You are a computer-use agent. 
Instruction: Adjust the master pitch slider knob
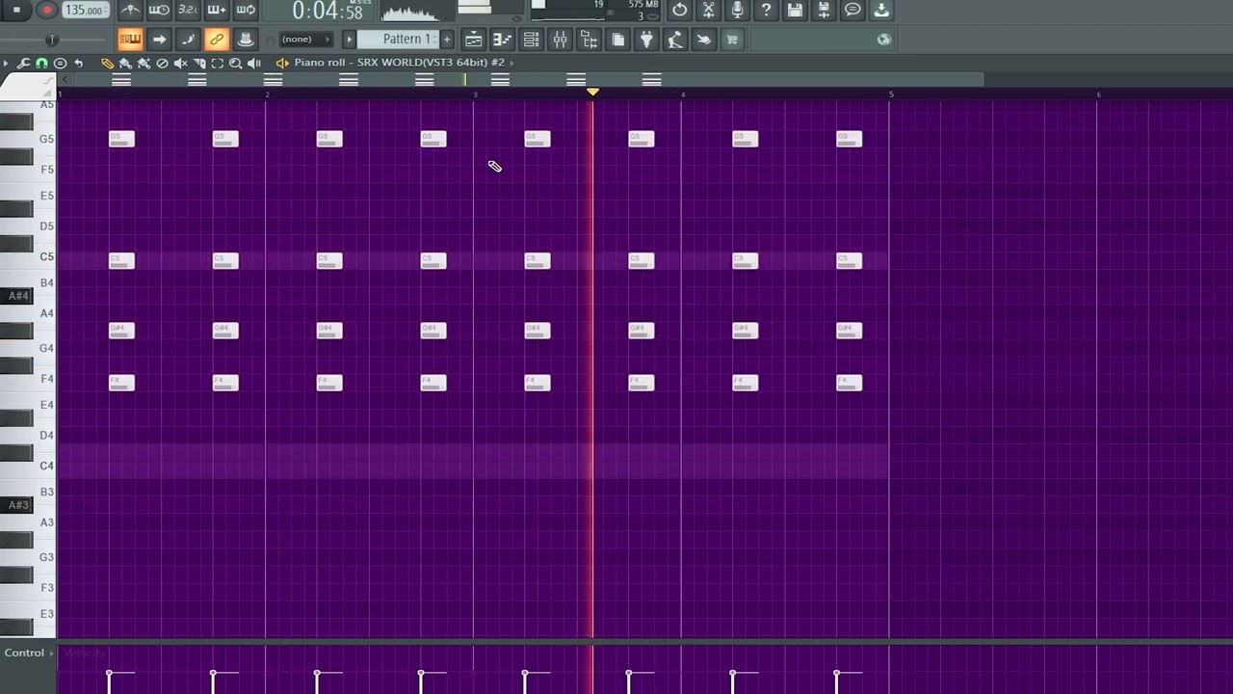52,40
